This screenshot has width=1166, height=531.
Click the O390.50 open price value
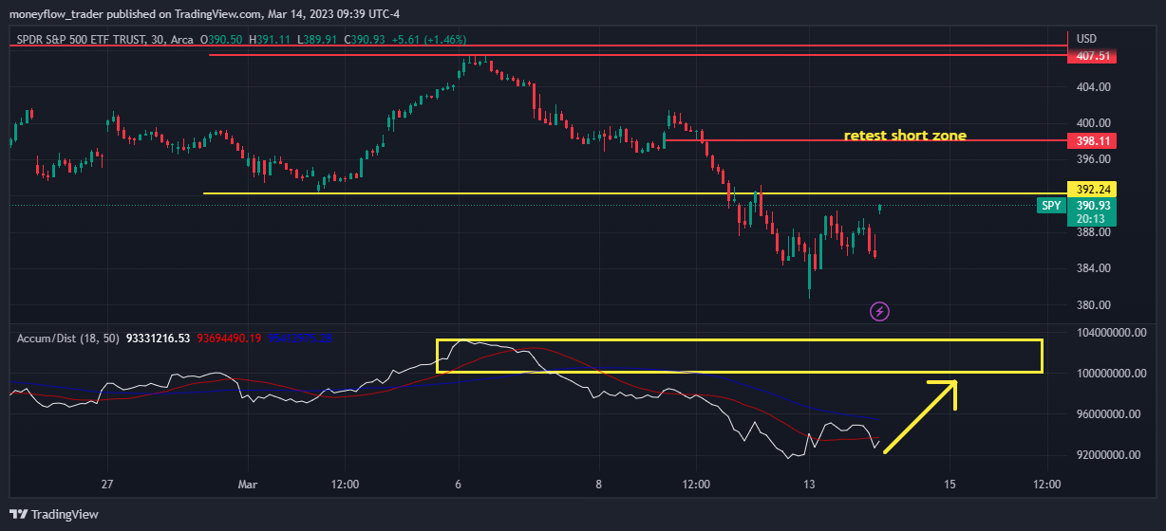221,39
